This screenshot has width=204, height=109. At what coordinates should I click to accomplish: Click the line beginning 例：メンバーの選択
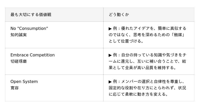(x=149, y=81)
